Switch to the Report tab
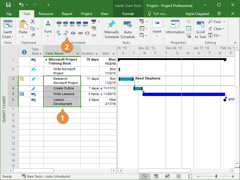The image size is (240, 180). pyautogui.click(x=67, y=14)
